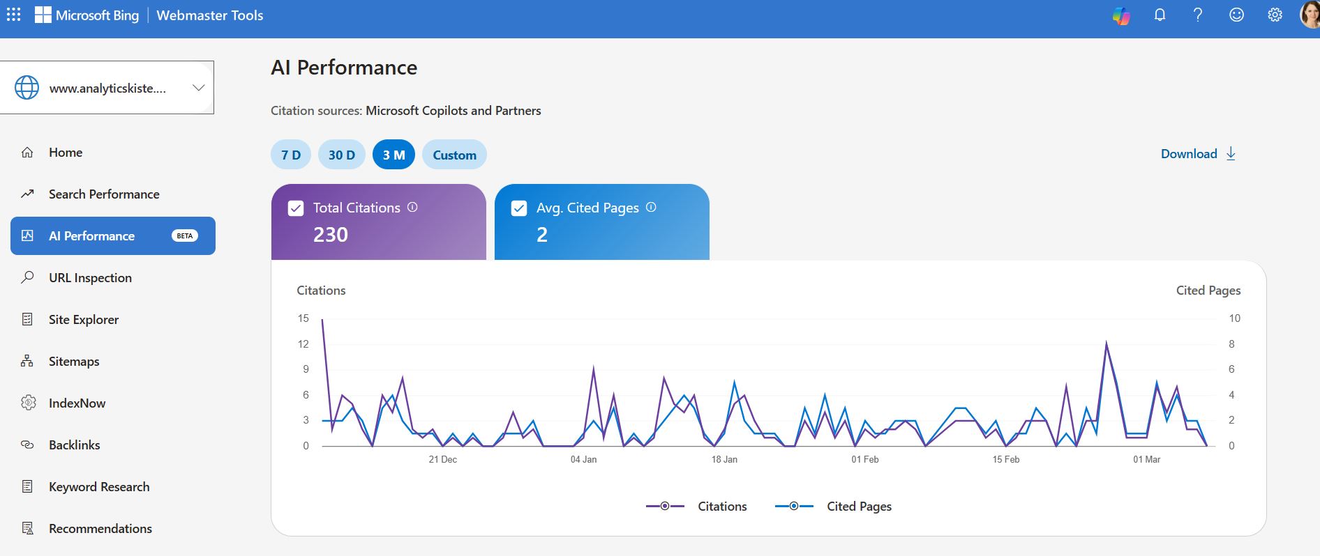Click the Recommendations icon

click(x=27, y=528)
